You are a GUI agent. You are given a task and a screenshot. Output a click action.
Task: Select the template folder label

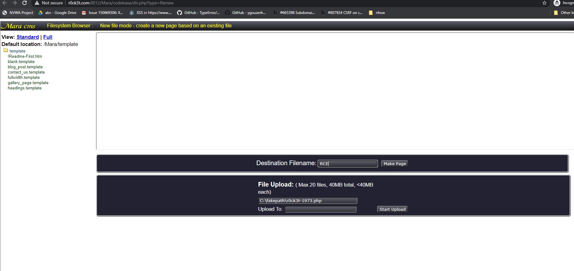tap(17, 51)
